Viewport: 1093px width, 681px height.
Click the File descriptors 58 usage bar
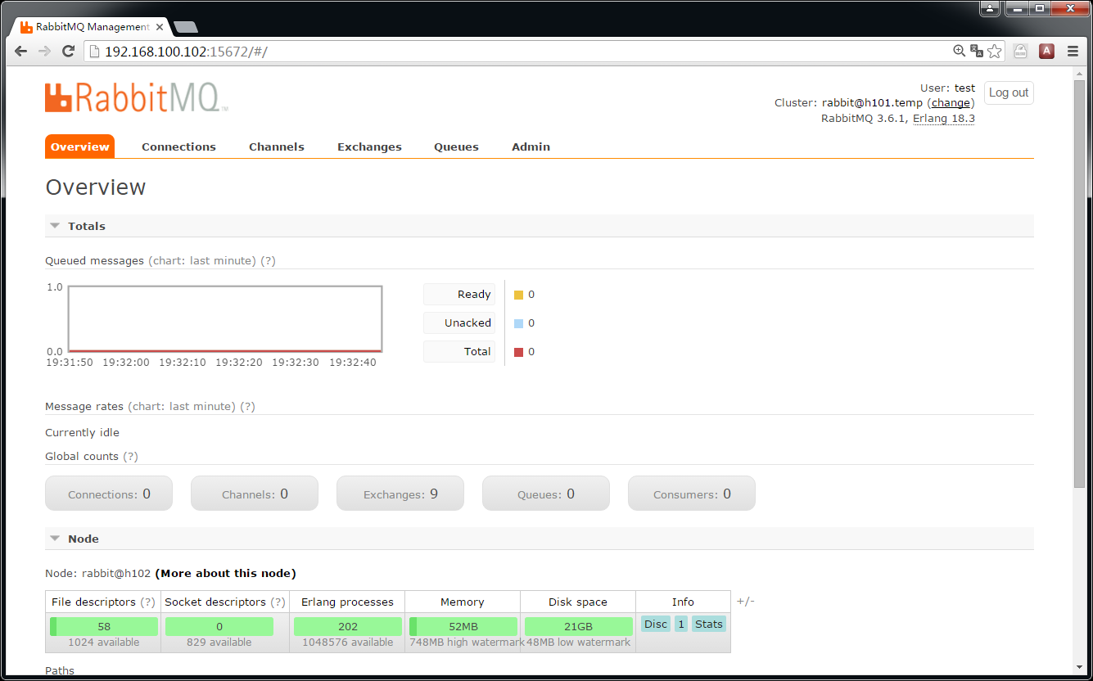pyautogui.click(x=104, y=626)
